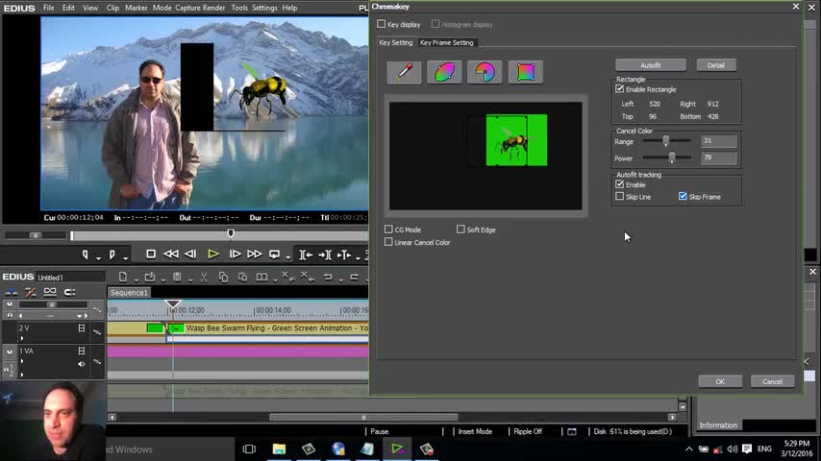Click the Autofit button
The image size is (821, 461).
click(650, 65)
